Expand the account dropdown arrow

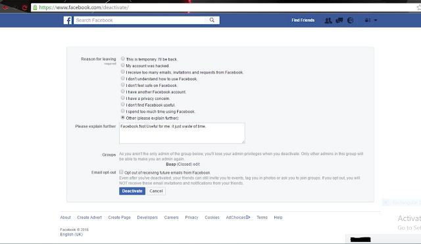click(376, 20)
